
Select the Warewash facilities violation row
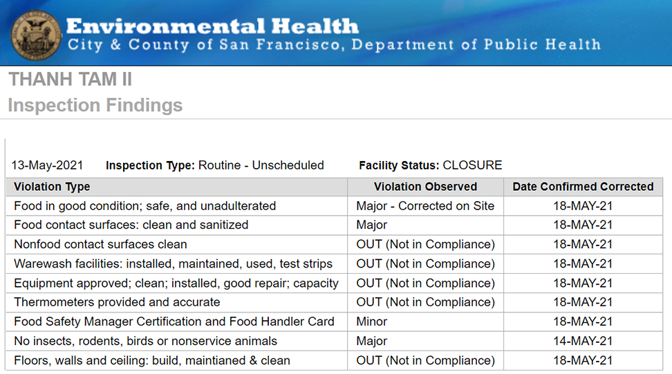pos(173,264)
